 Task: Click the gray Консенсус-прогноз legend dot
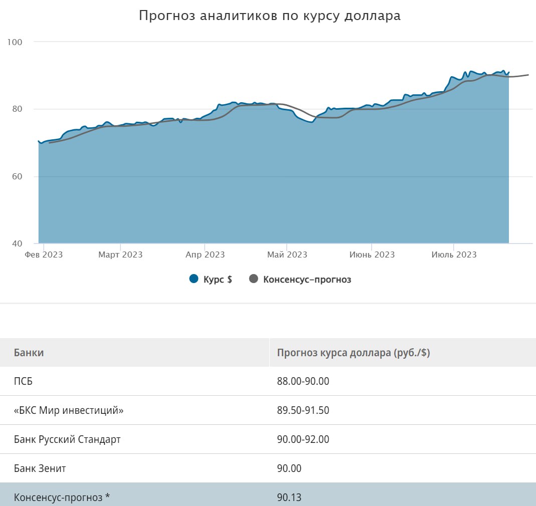coord(254,279)
